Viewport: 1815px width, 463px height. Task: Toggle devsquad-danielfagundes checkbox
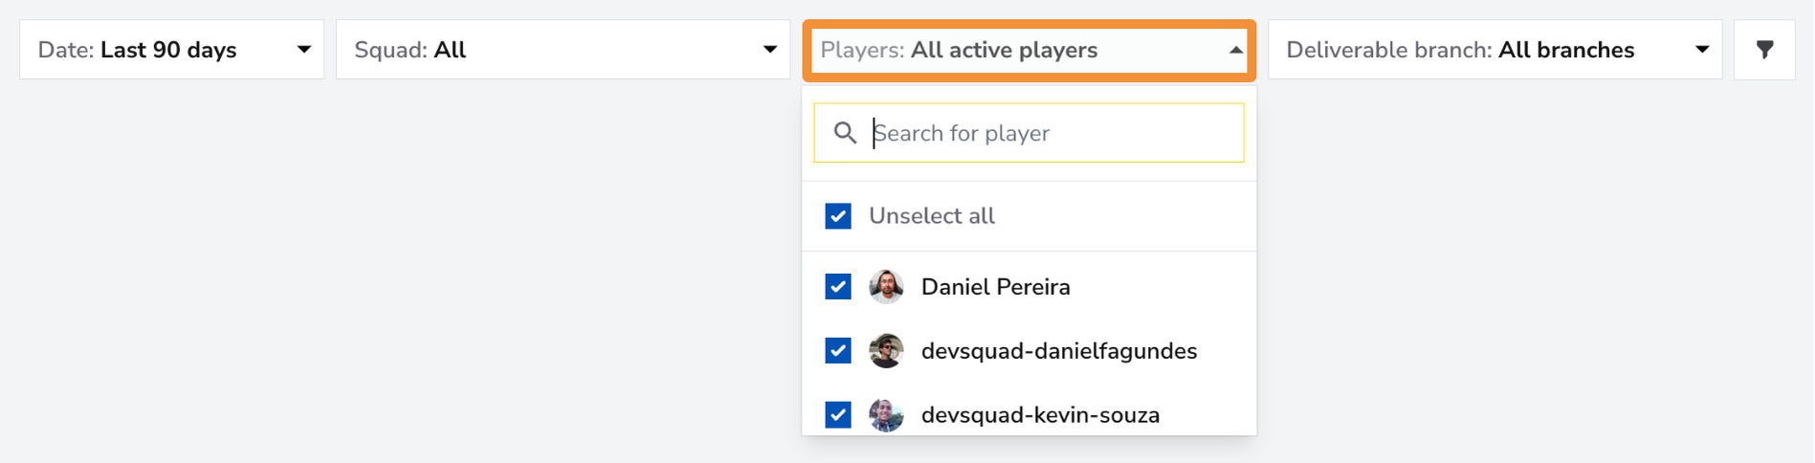point(838,351)
